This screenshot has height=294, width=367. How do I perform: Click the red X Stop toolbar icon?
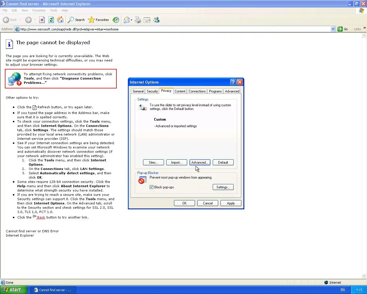(42, 20)
